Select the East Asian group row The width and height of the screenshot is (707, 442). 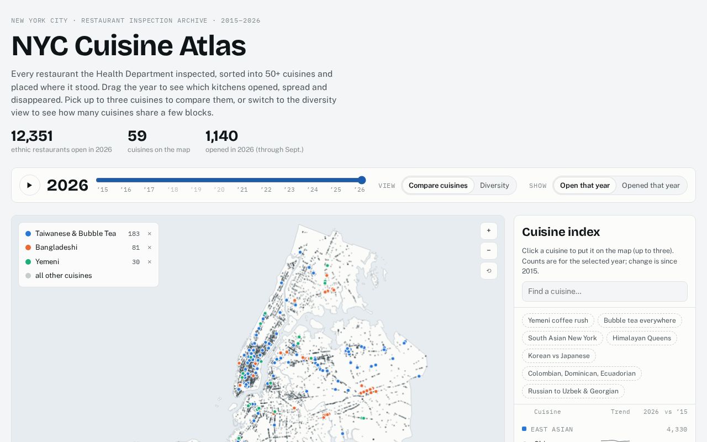pos(604,429)
